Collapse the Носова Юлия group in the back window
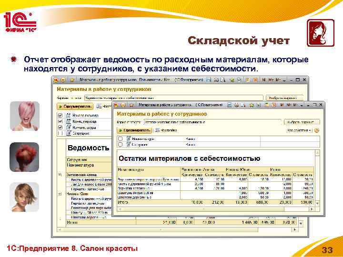343x257 pixels. (x=60, y=194)
